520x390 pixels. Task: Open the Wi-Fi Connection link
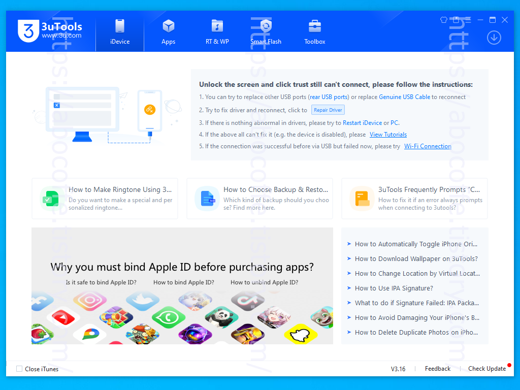pos(428,146)
